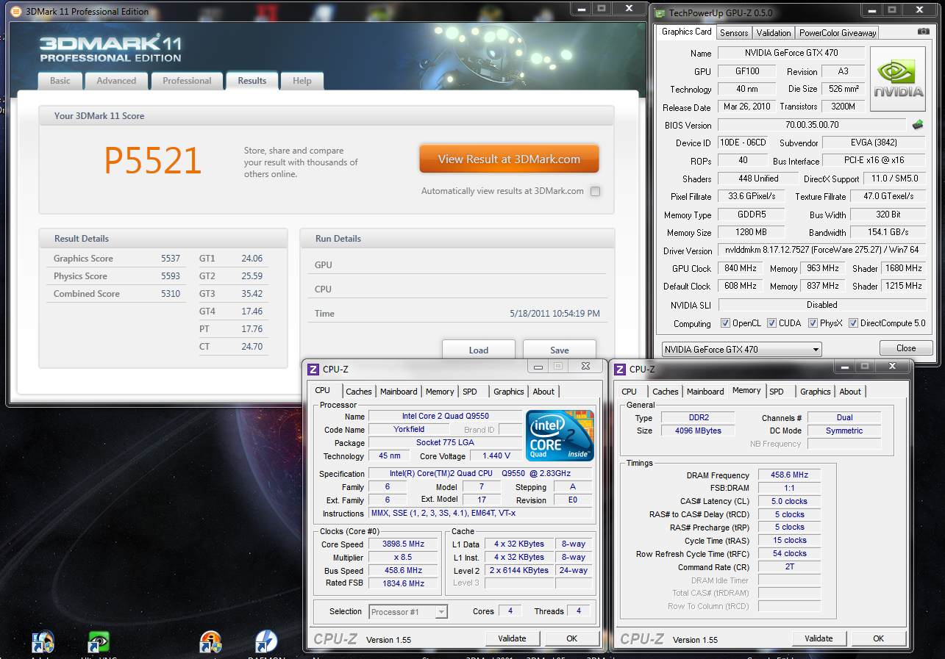Click OK in the Memory CPU-Z window

pos(878,638)
